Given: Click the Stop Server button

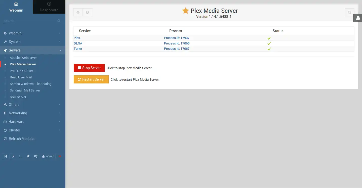Looking at the screenshot, I should tap(89, 68).
